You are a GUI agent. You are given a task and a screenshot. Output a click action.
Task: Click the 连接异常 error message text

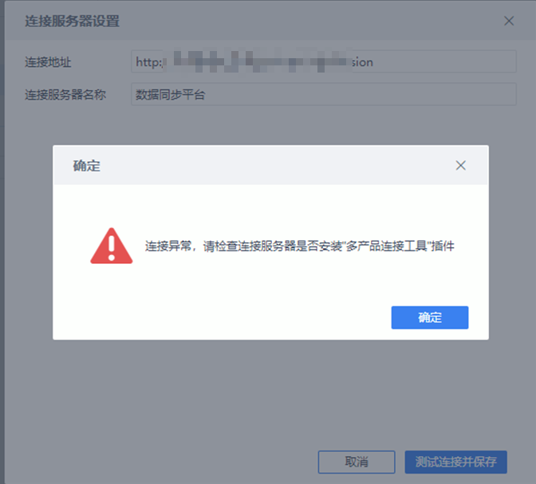coord(299,246)
